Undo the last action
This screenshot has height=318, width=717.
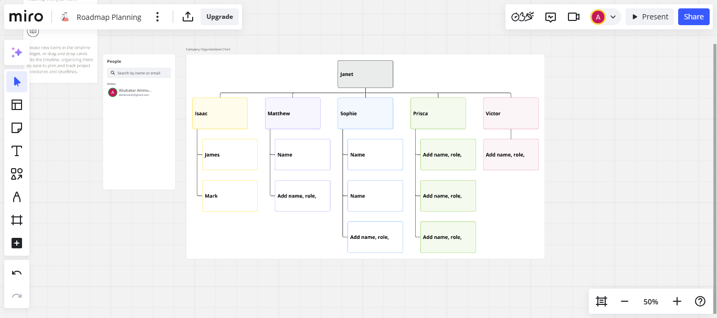(17, 273)
